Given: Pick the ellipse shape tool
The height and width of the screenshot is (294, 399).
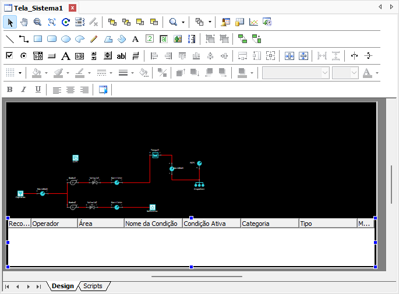Looking at the screenshot, I should click(66, 39).
